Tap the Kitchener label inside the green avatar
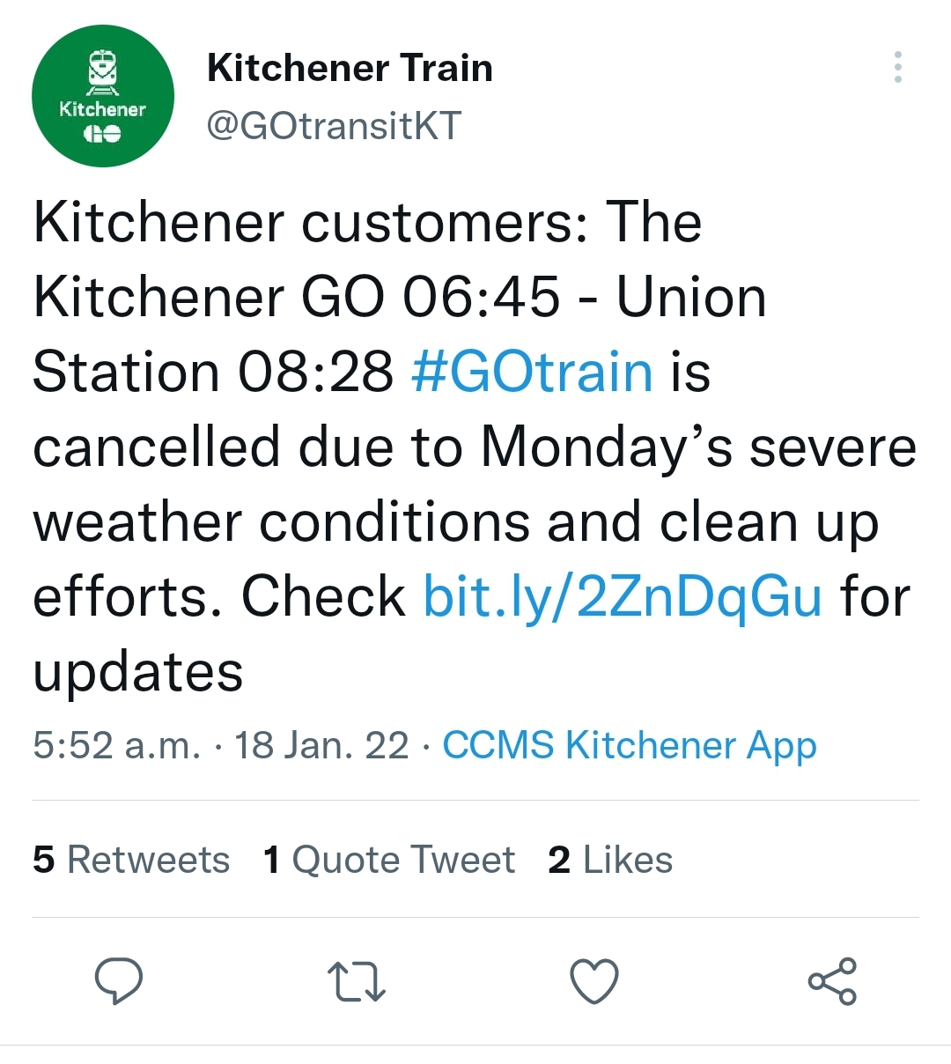951x1064 pixels. (102, 109)
